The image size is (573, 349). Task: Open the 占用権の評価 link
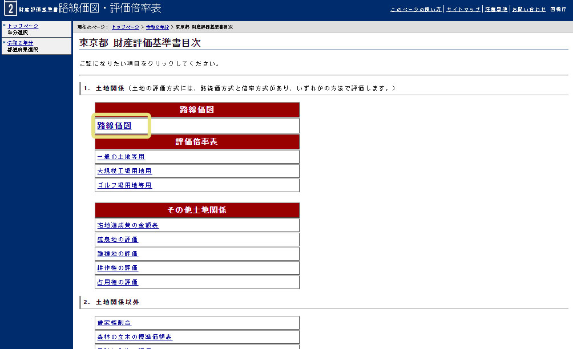(118, 282)
